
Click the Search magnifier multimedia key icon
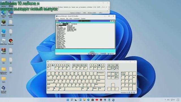point(68,65)
